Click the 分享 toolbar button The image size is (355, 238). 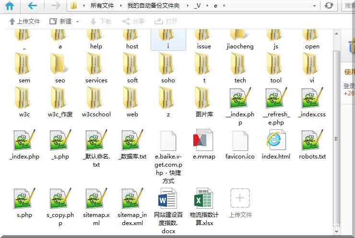pos(133,22)
